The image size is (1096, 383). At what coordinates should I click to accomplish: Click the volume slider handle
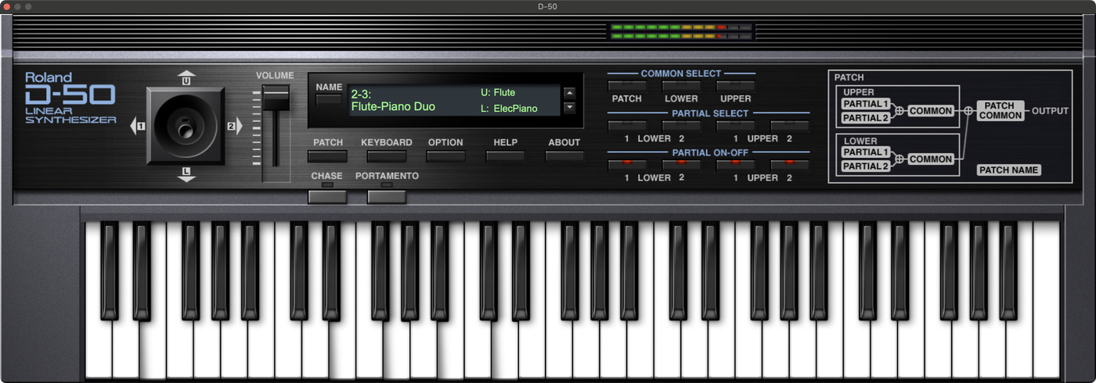(276, 98)
